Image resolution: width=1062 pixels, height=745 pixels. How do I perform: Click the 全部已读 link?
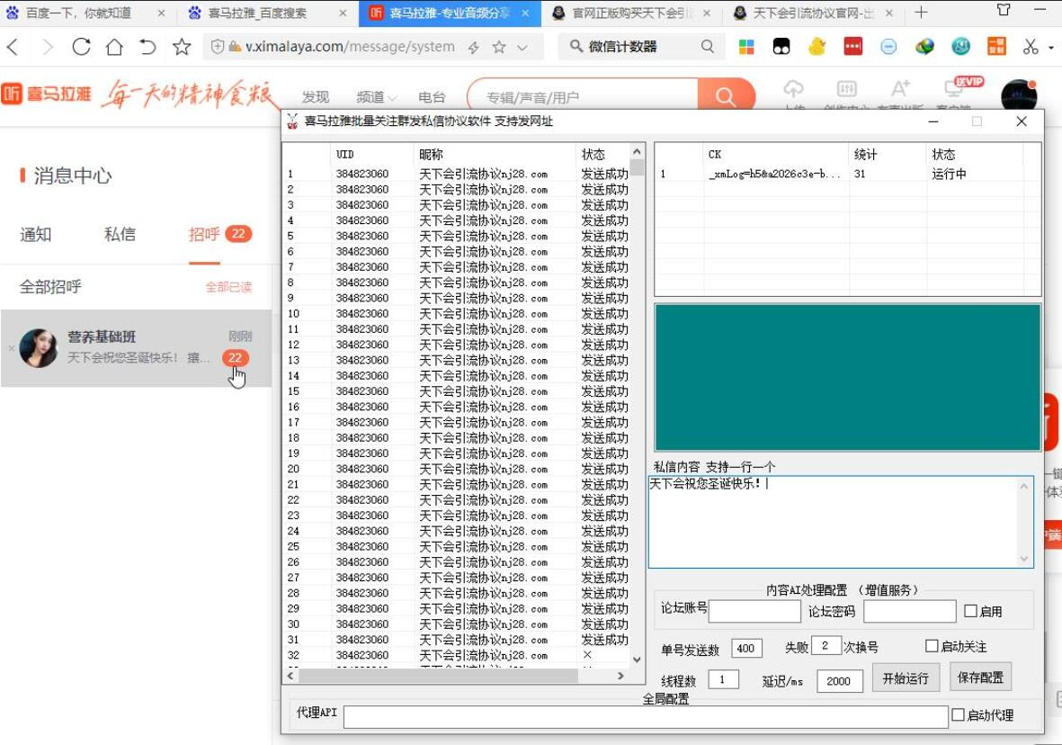tap(228, 287)
